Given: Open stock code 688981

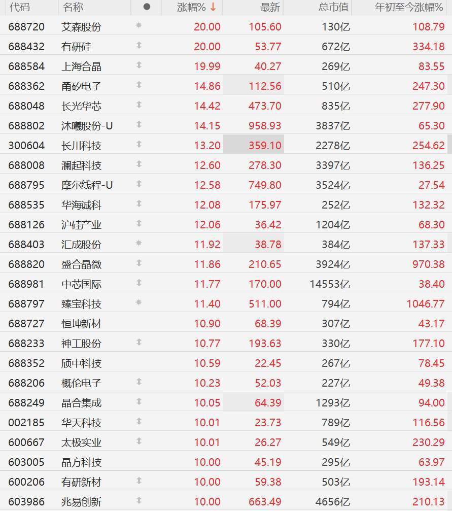Looking at the screenshot, I should coord(26,284).
